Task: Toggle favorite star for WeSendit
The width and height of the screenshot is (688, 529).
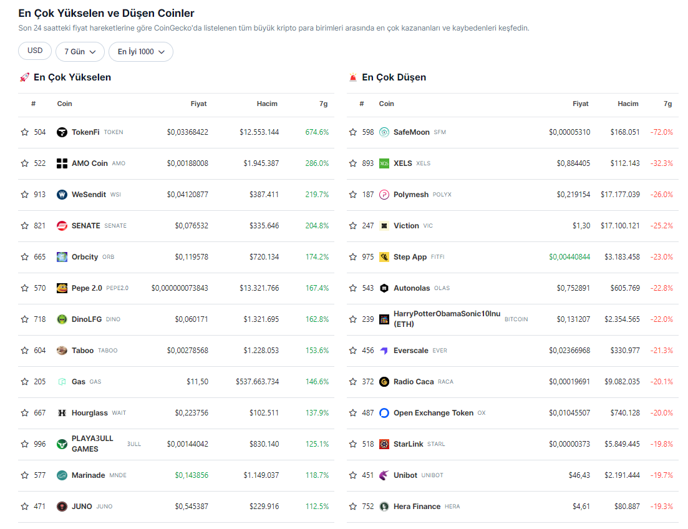Action: [25, 195]
